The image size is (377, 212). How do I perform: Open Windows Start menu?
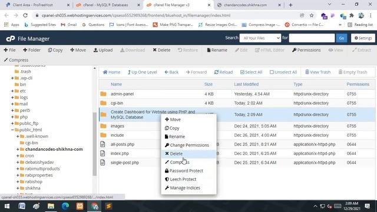(x=7, y=206)
